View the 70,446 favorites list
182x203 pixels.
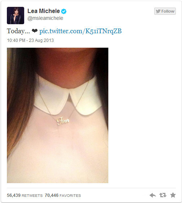(x=63, y=195)
